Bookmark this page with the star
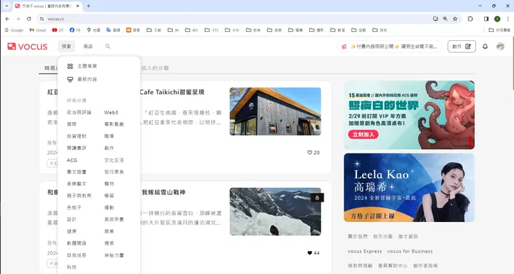 click(455, 19)
